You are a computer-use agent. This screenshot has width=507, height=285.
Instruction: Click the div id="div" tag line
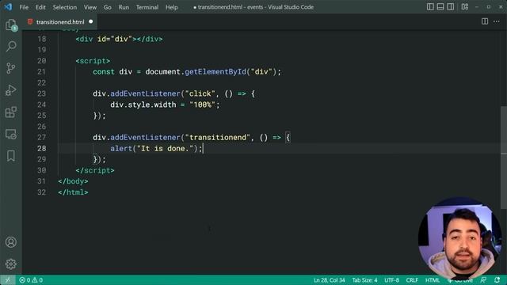pos(119,39)
